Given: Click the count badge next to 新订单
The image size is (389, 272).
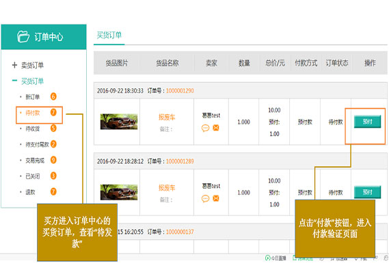Looking at the screenshot, I should click(53, 96).
